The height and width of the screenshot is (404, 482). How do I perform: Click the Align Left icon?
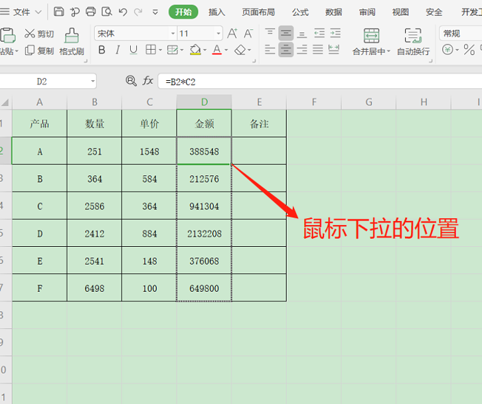(x=270, y=50)
